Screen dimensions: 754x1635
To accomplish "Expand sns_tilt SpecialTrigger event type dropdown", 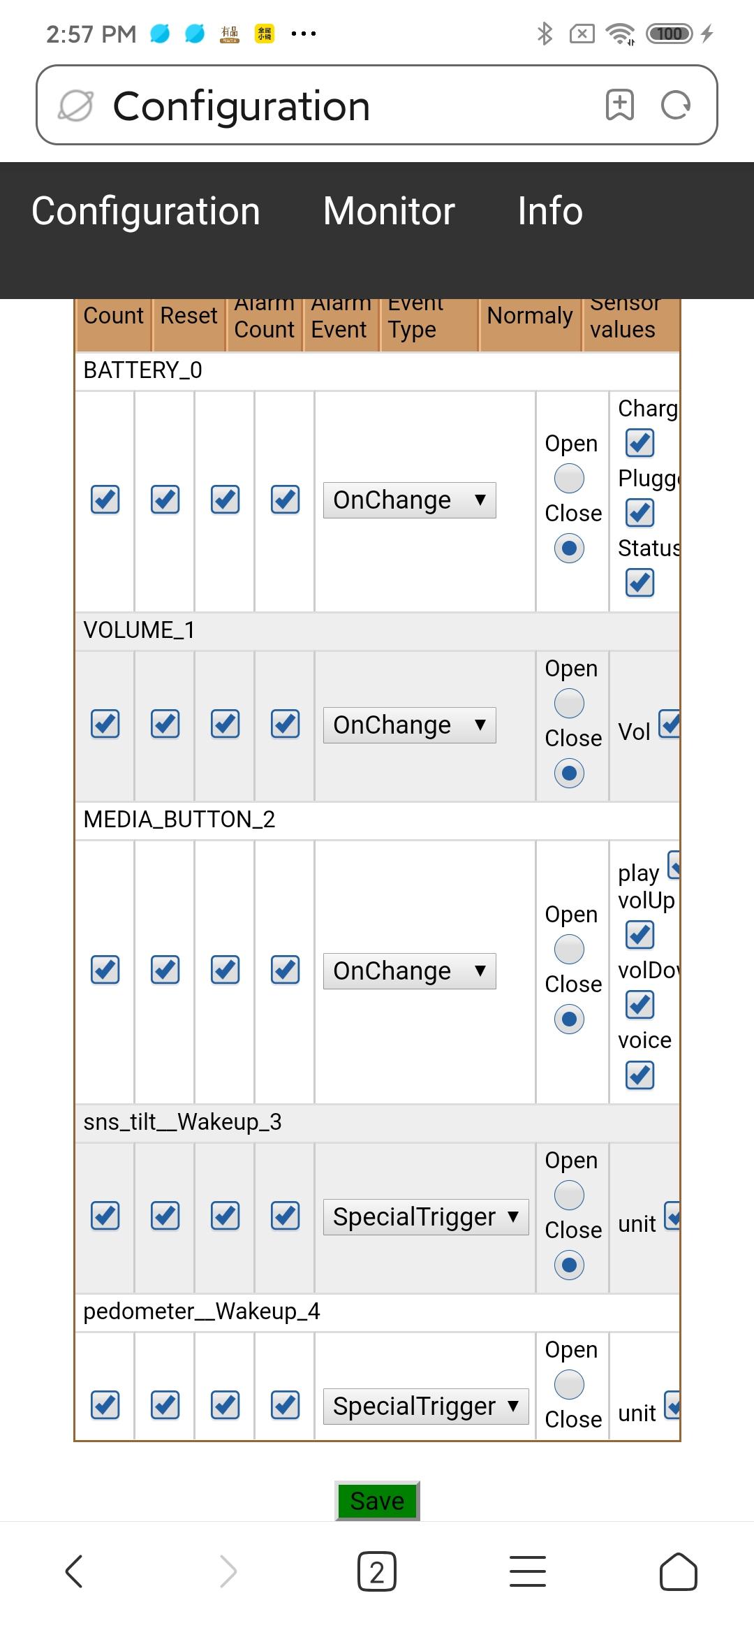I will [425, 1217].
